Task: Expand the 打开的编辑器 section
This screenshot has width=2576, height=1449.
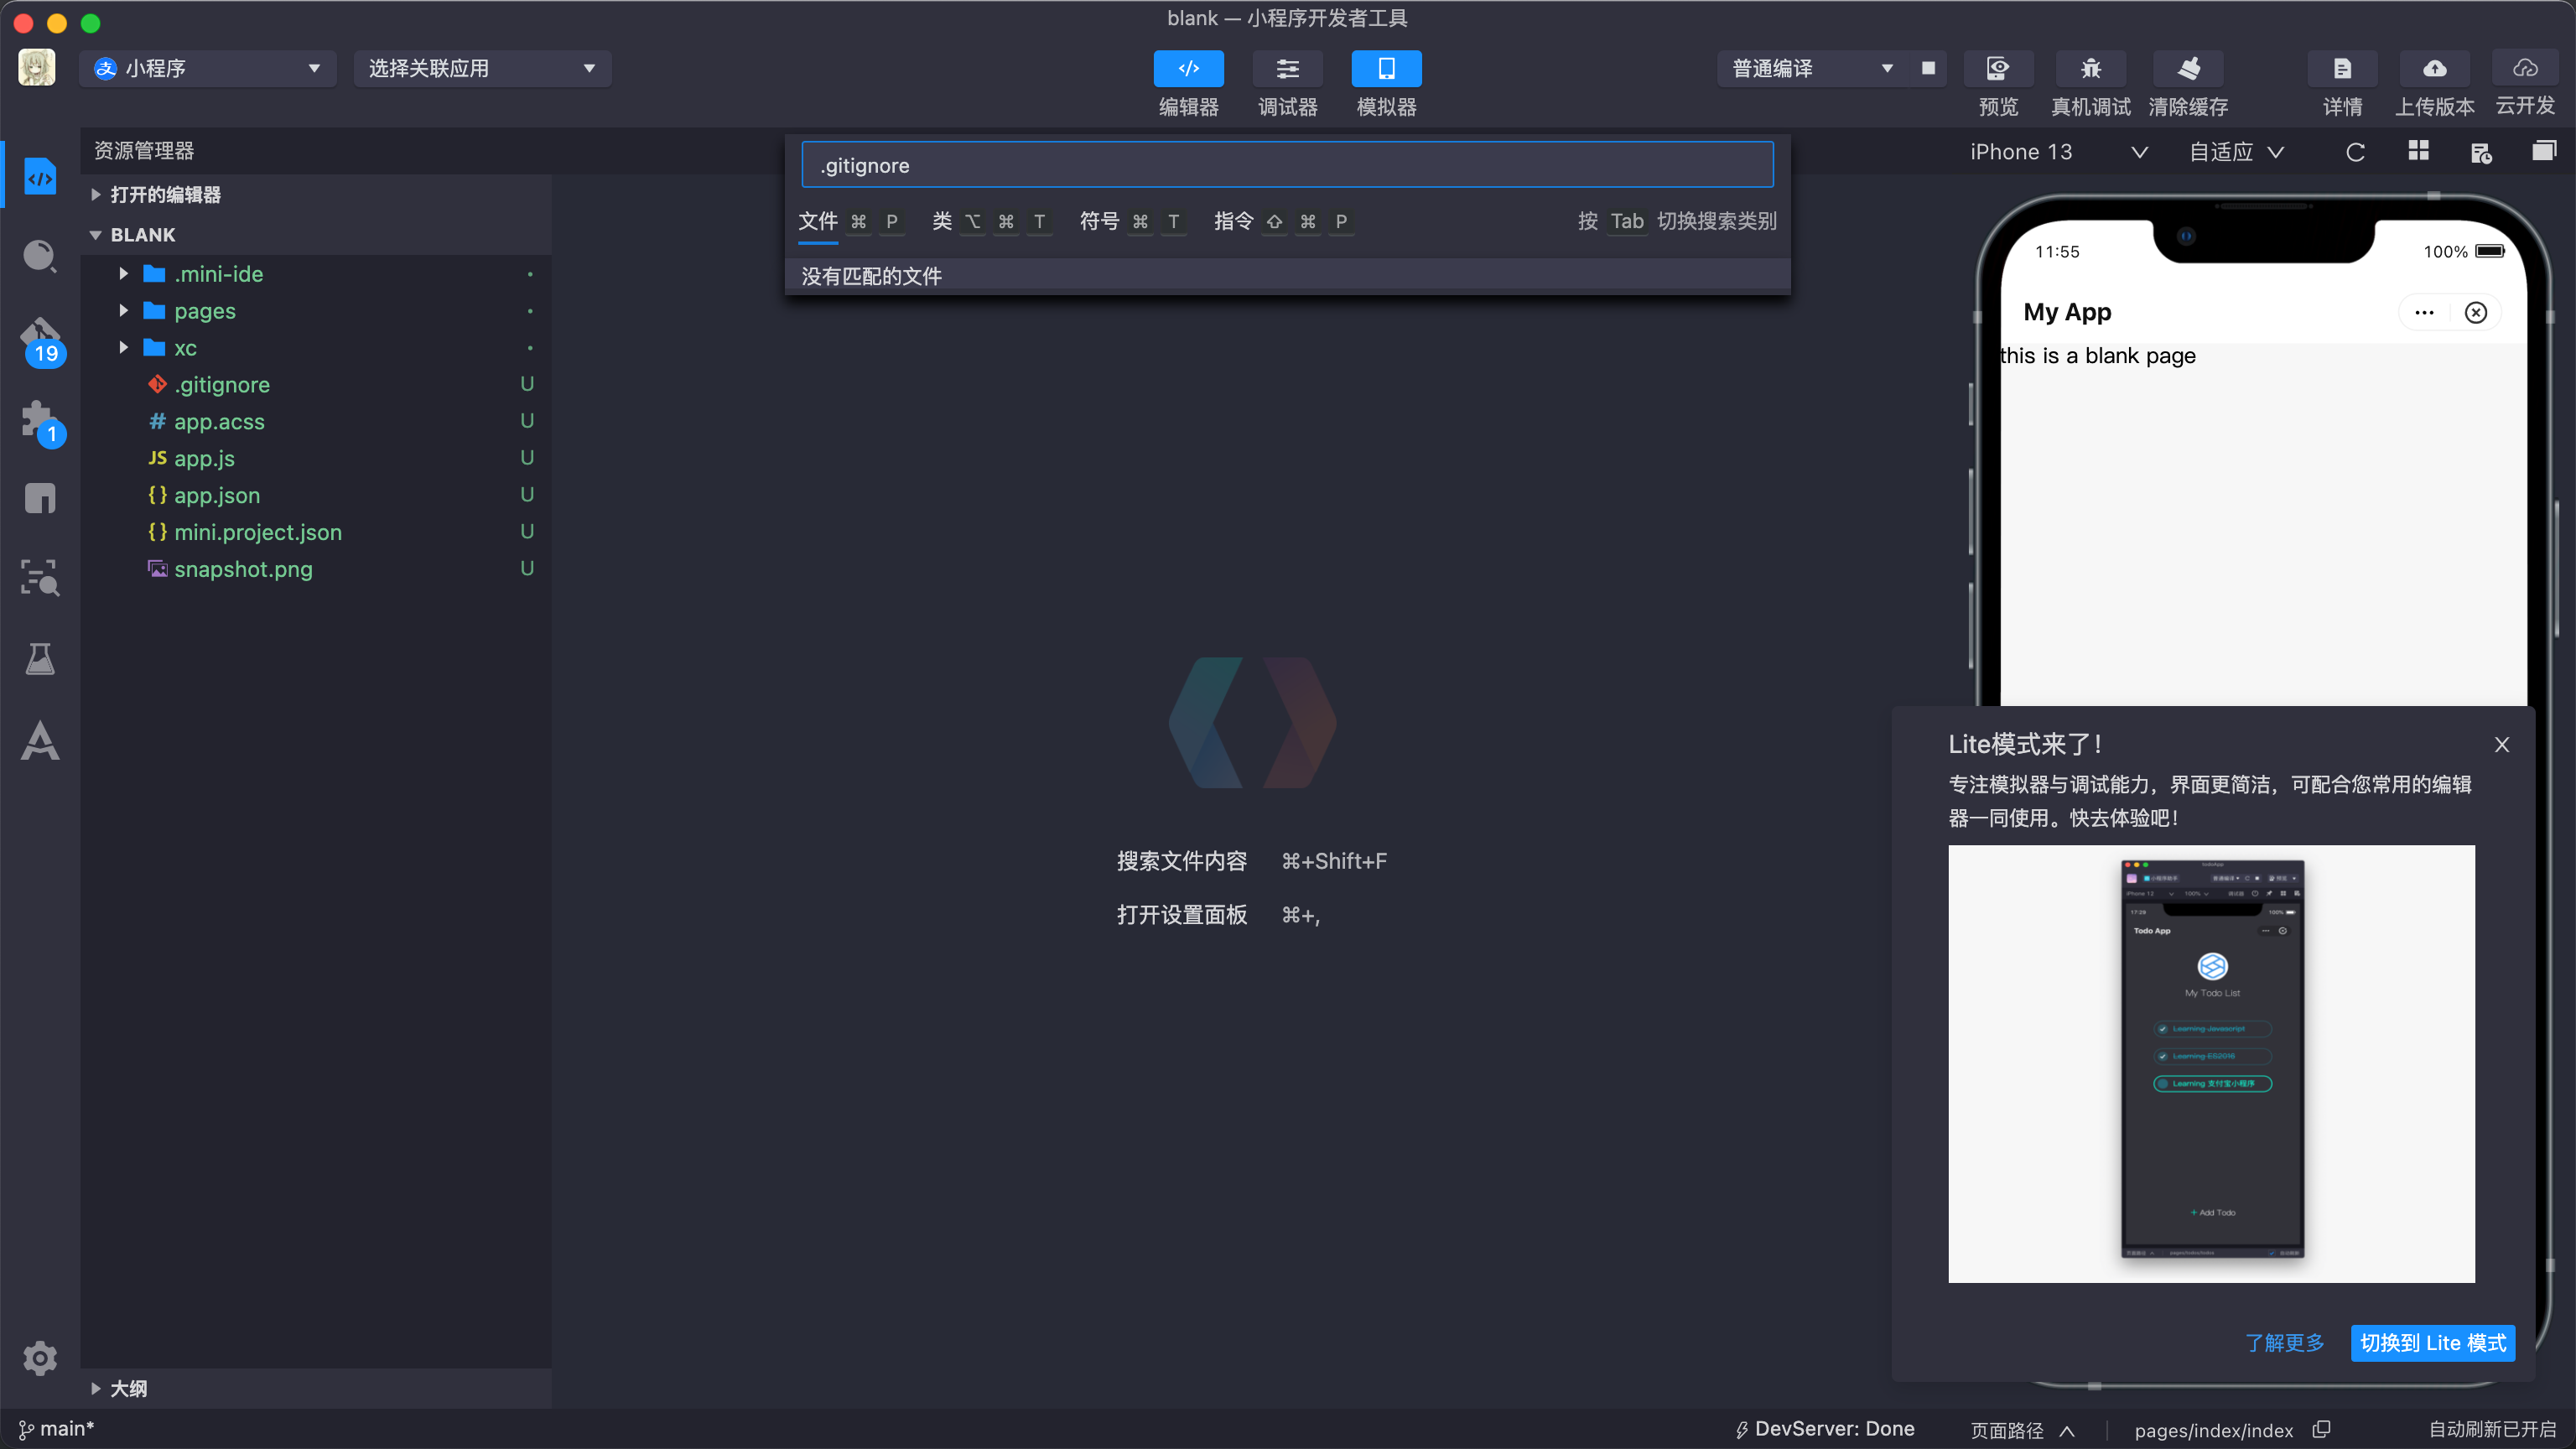Action: click(316, 194)
